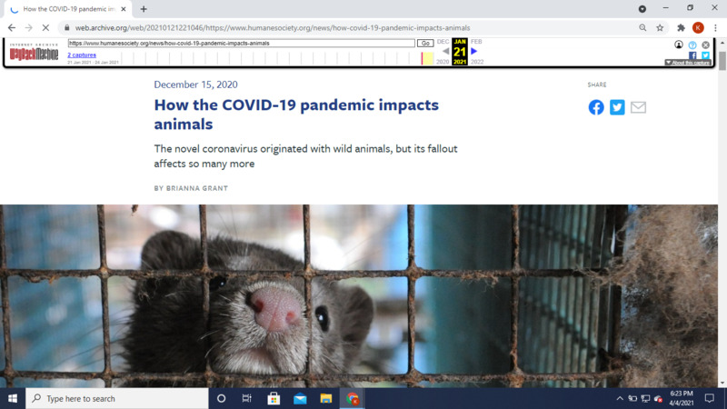727x409 pixels.
Task: Click the highlighted bar on the capture timeline
Action: click(427, 58)
